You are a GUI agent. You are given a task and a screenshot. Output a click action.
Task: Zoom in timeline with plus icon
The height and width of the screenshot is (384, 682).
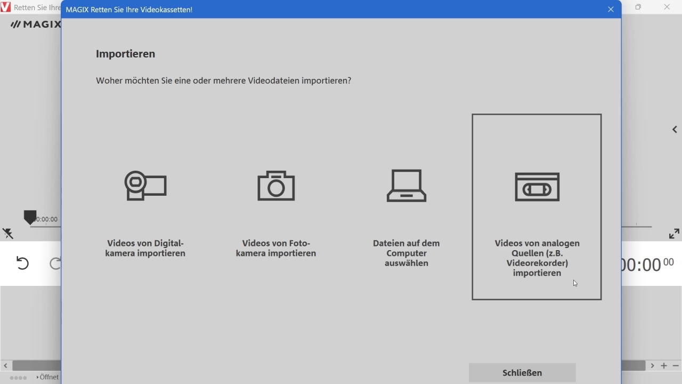[x=664, y=366]
